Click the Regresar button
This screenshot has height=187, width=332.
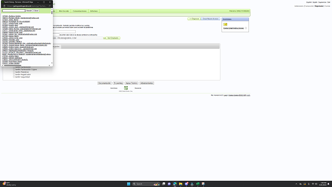[194, 19]
